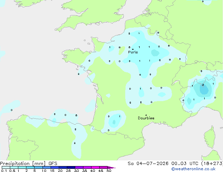
Task: Click the Dourbies location dot marker
Action: [146, 115]
